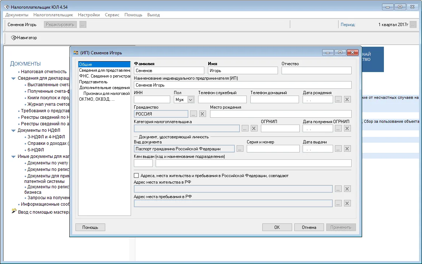This screenshot has width=422, height=264.
Task: Open the Сервис menu
Action: point(112,15)
